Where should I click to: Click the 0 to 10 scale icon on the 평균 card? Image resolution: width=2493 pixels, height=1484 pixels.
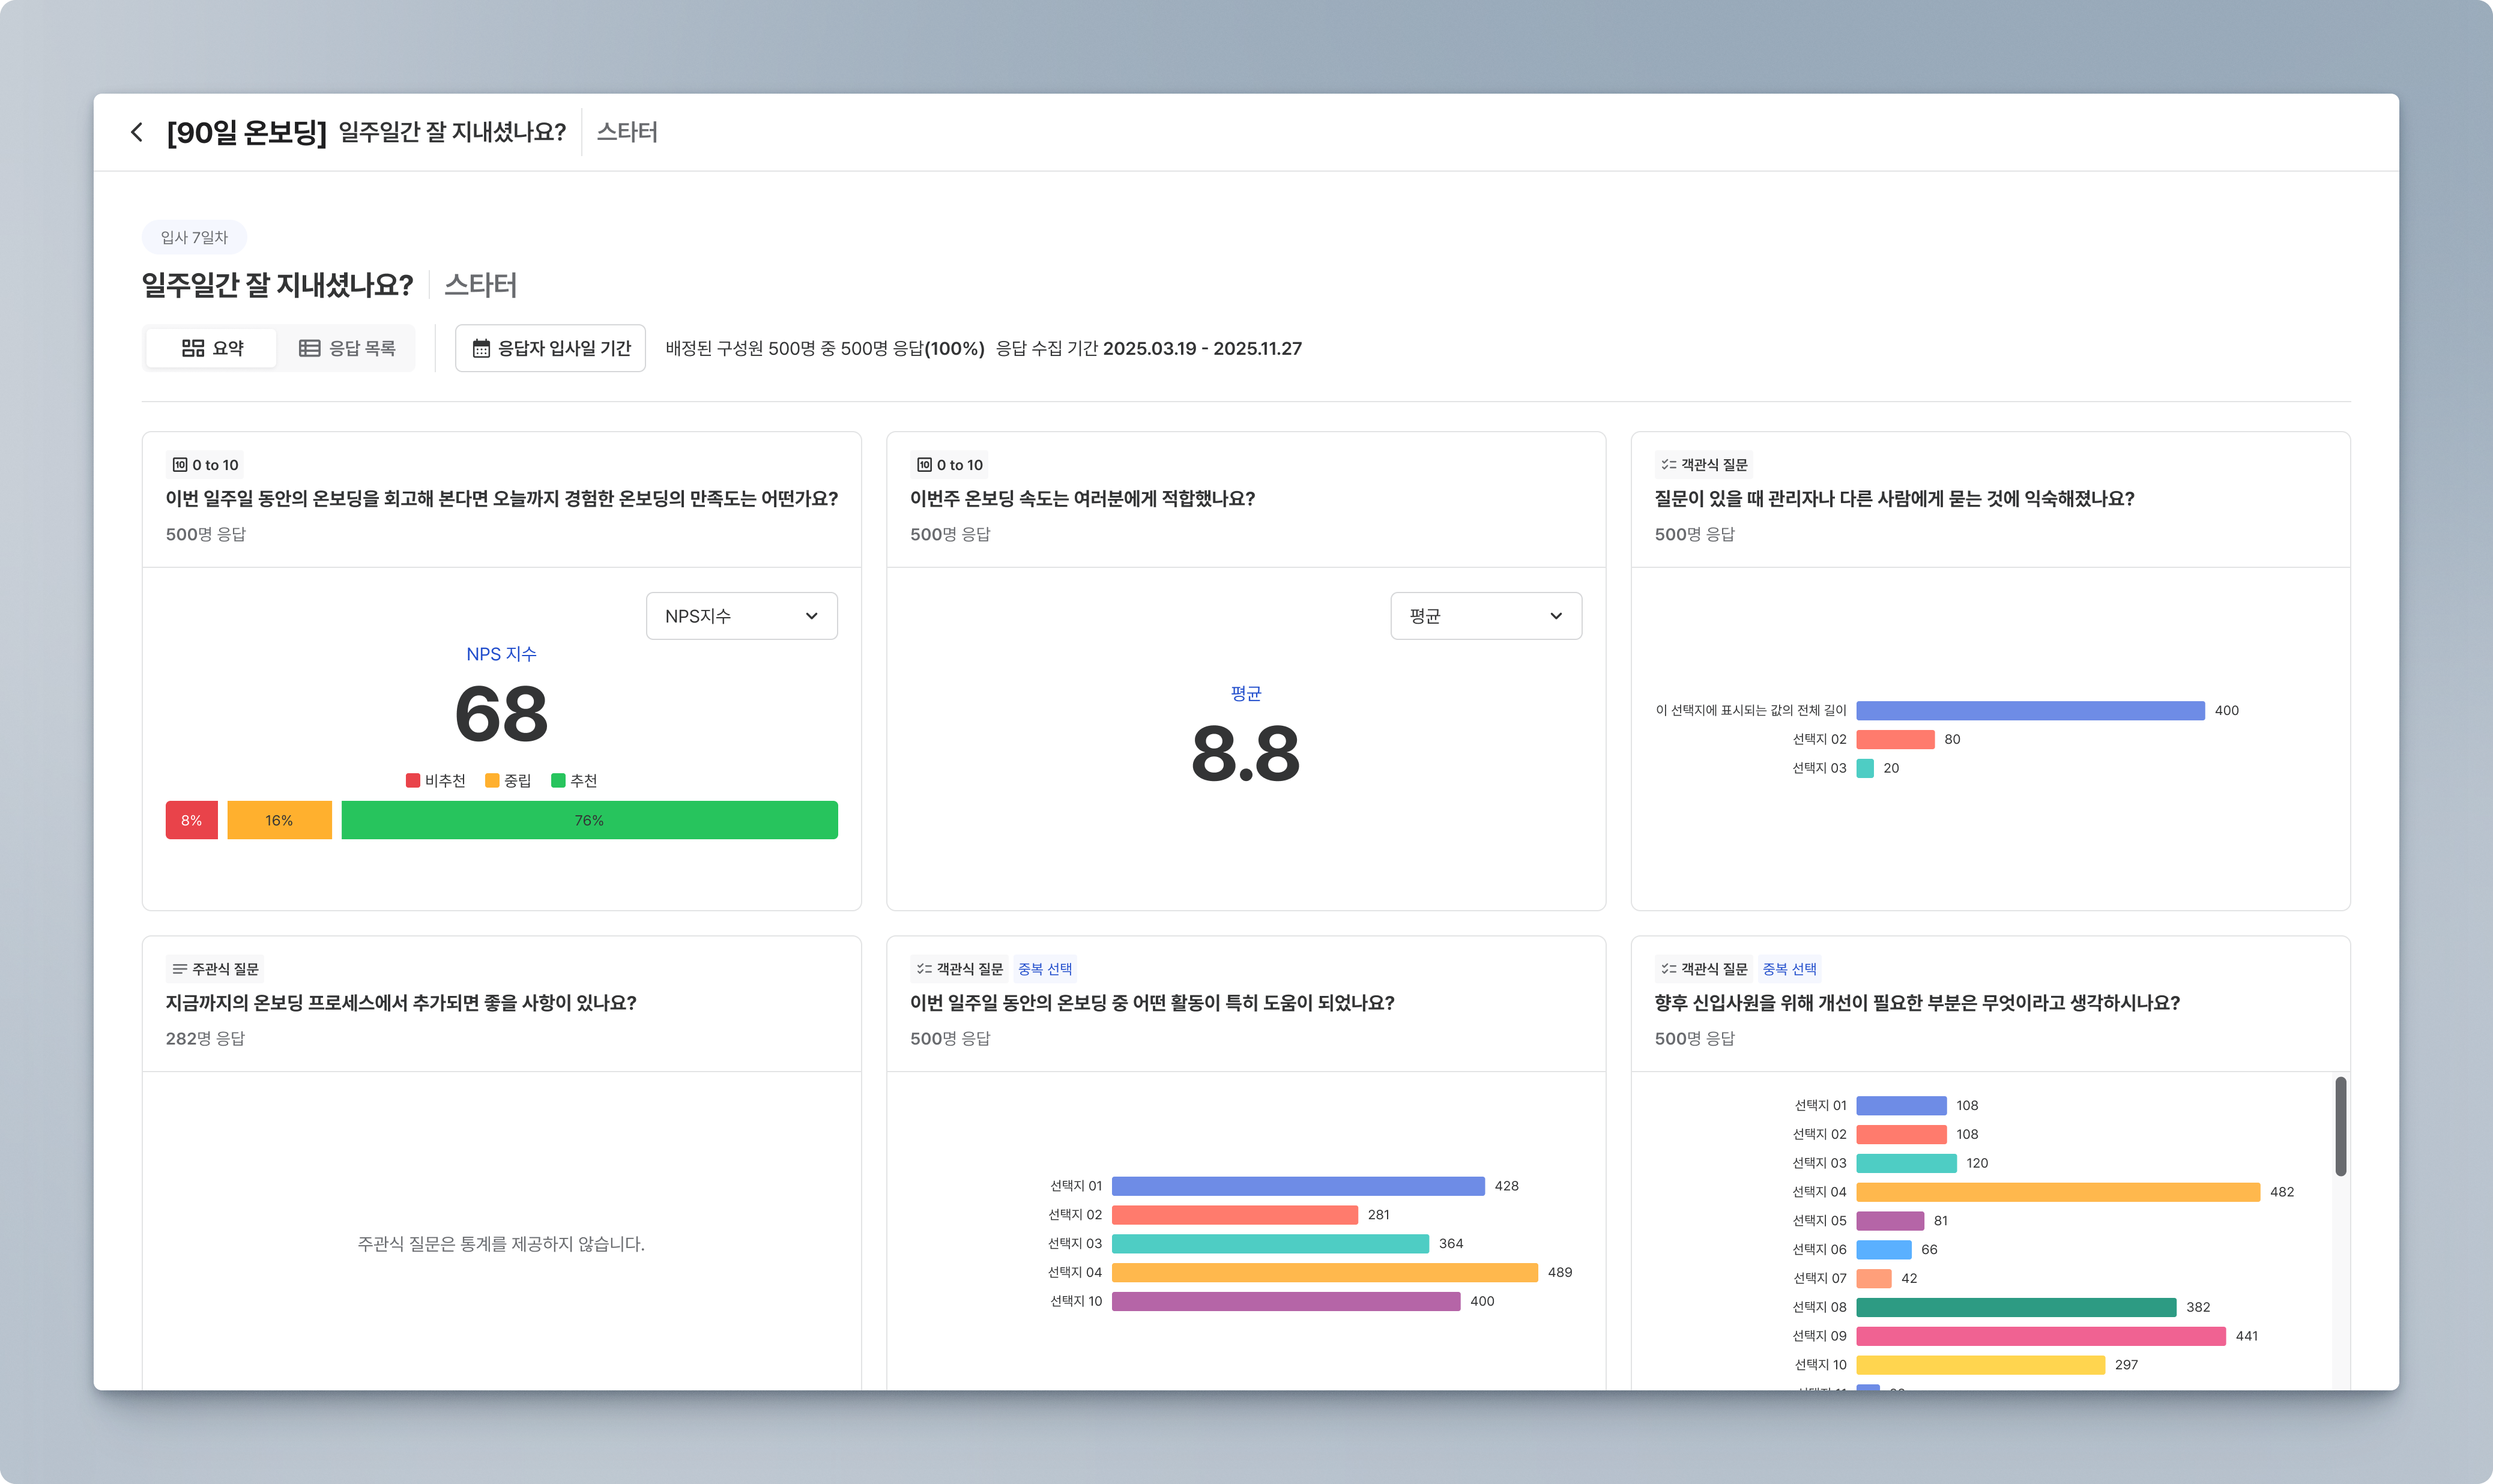point(924,465)
